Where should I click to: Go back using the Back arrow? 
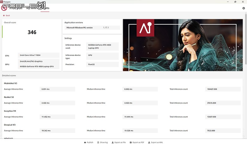(x=6, y=15)
